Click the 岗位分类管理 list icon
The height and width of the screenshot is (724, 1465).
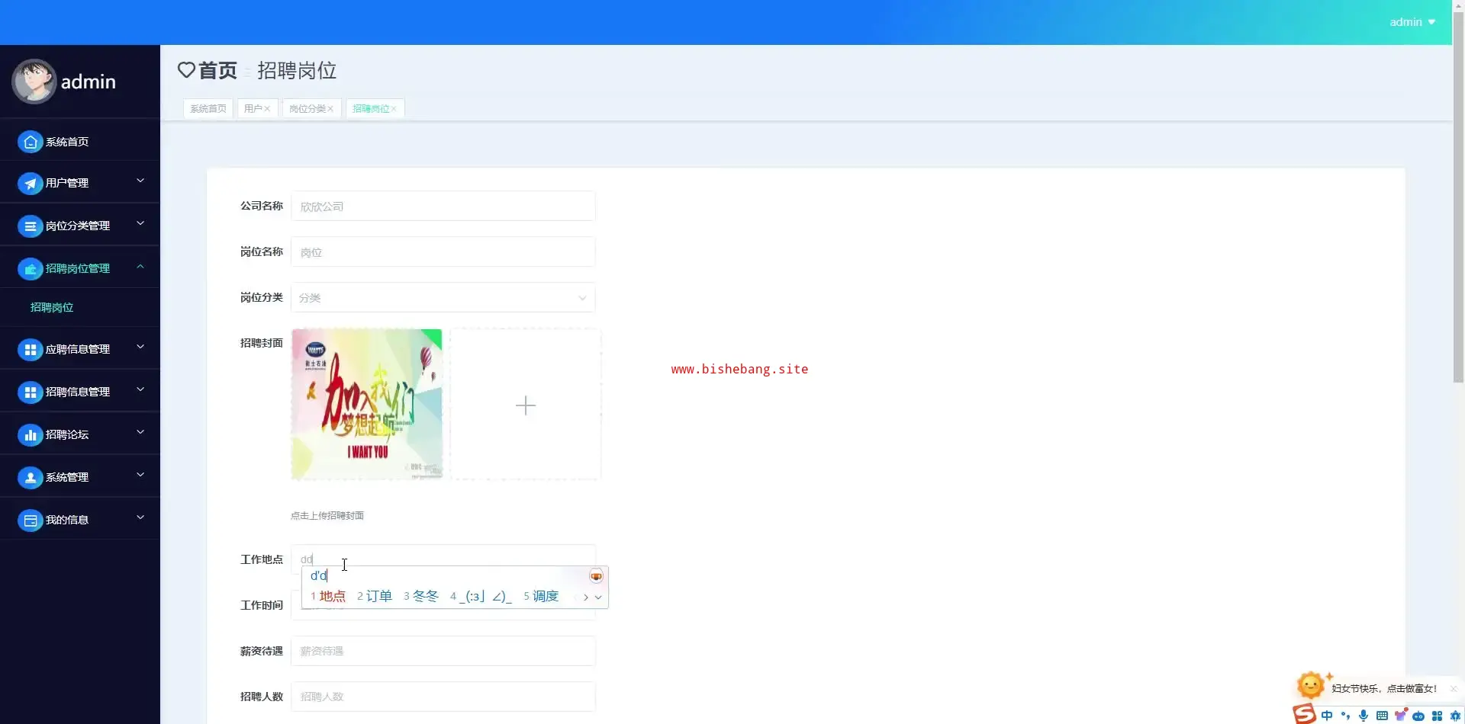30,226
